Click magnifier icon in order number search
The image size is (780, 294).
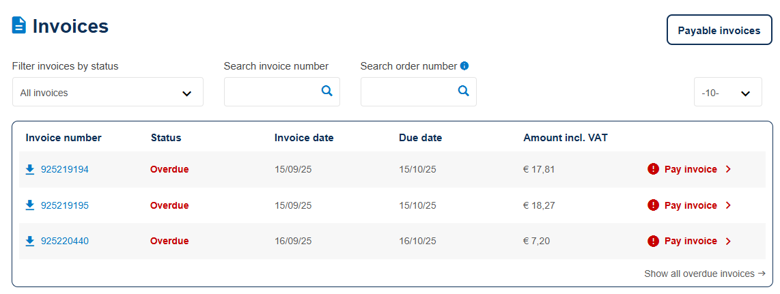tap(463, 91)
